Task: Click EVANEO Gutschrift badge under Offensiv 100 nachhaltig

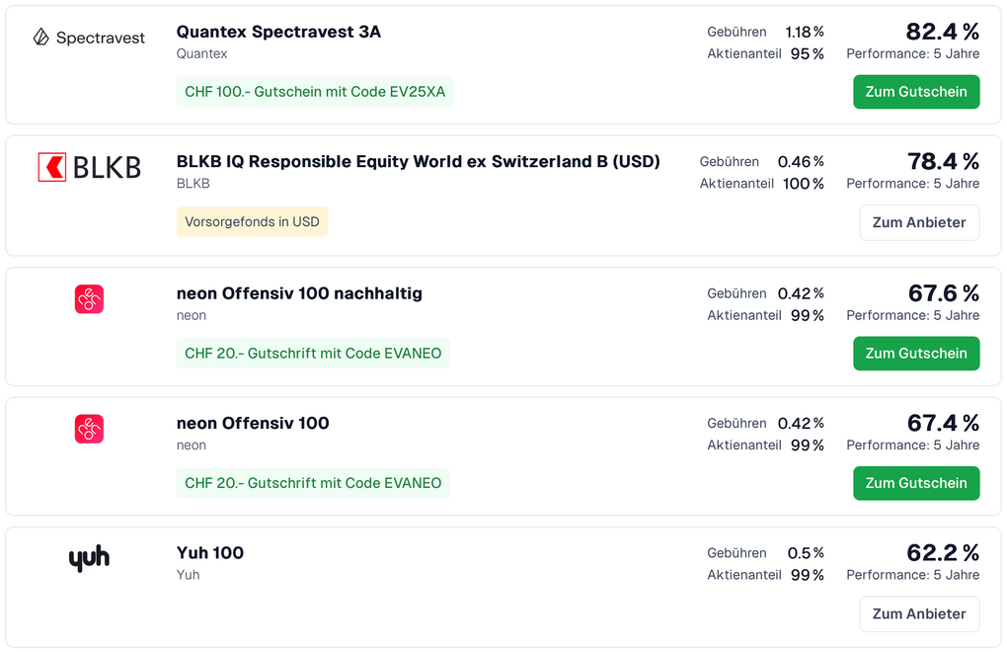Action: [x=313, y=354]
